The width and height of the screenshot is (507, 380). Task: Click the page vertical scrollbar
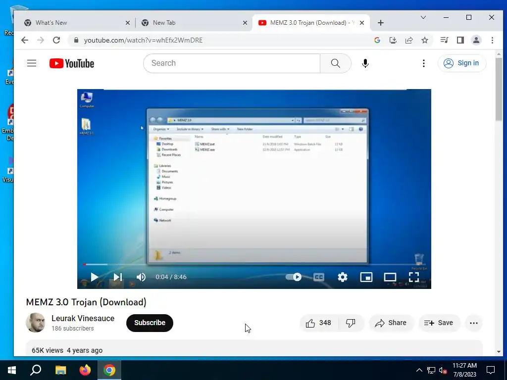pos(499,89)
